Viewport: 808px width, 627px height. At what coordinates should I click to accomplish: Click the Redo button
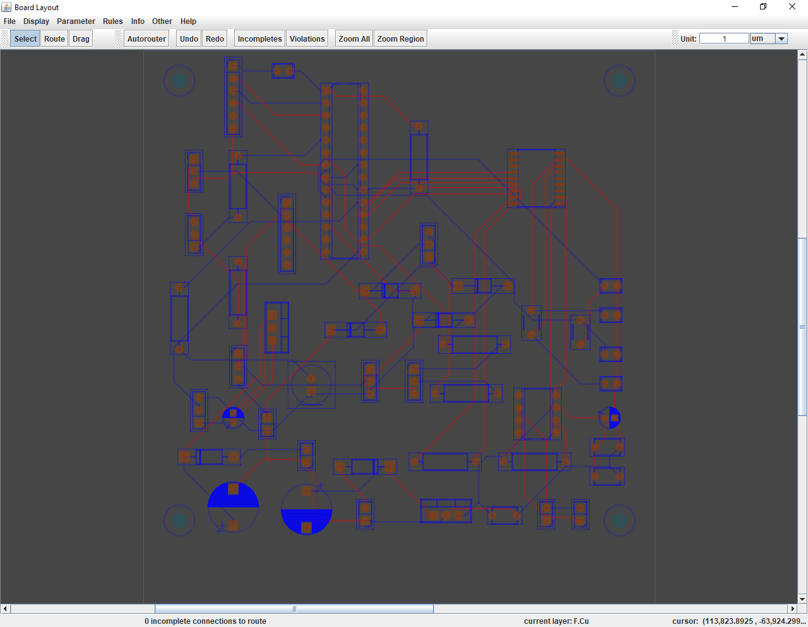tap(215, 38)
